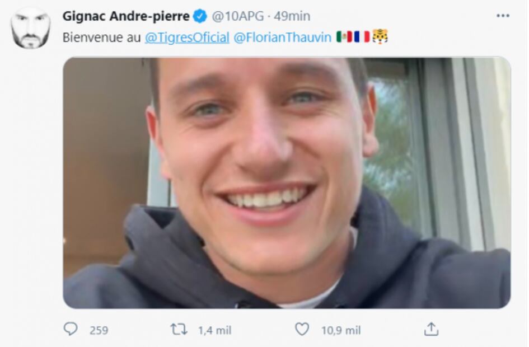The height and width of the screenshot is (347, 529).
Task: Click the blue verified badge
Action: (200, 16)
